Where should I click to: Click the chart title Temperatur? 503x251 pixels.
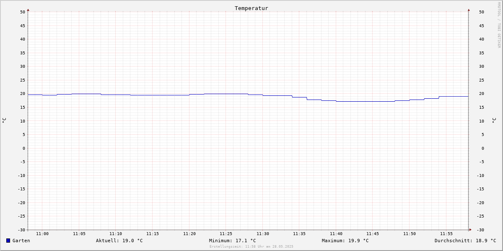tap(251, 8)
